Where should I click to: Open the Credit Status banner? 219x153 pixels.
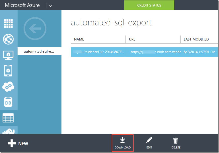coord(149,5)
